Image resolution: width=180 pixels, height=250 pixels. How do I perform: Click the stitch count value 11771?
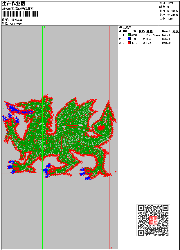(x=171, y=3)
